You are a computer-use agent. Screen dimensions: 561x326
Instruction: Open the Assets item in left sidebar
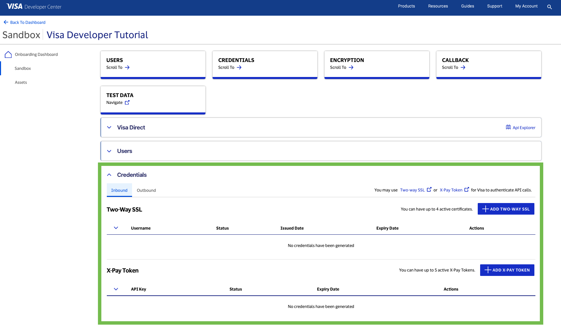[21, 82]
